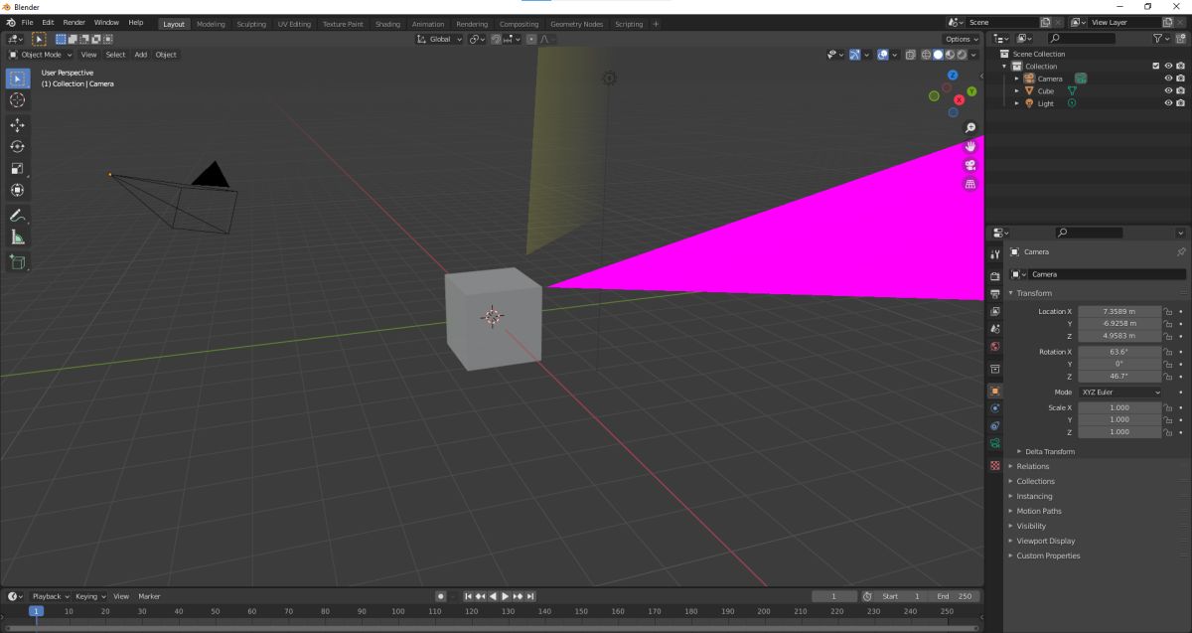The image size is (1192, 633).
Task: Select the Transform tool
Action: point(18,191)
